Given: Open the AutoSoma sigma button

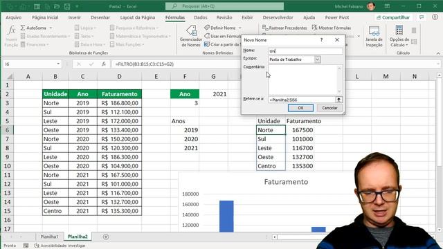Looking at the screenshot, I should (x=23, y=28).
